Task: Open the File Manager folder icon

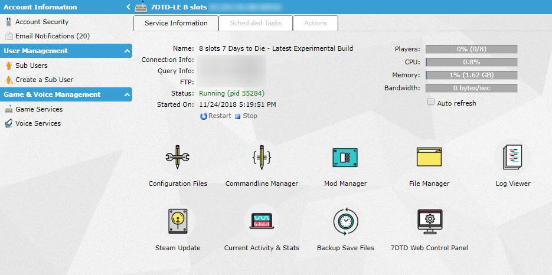Action: tap(429, 158)
